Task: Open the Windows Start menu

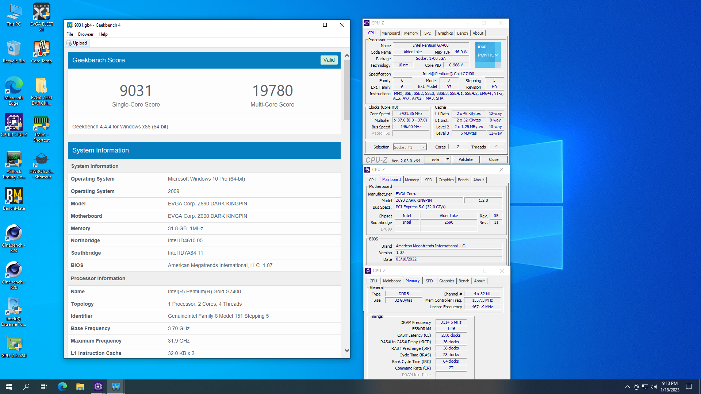Action: [x=9, y=387]
